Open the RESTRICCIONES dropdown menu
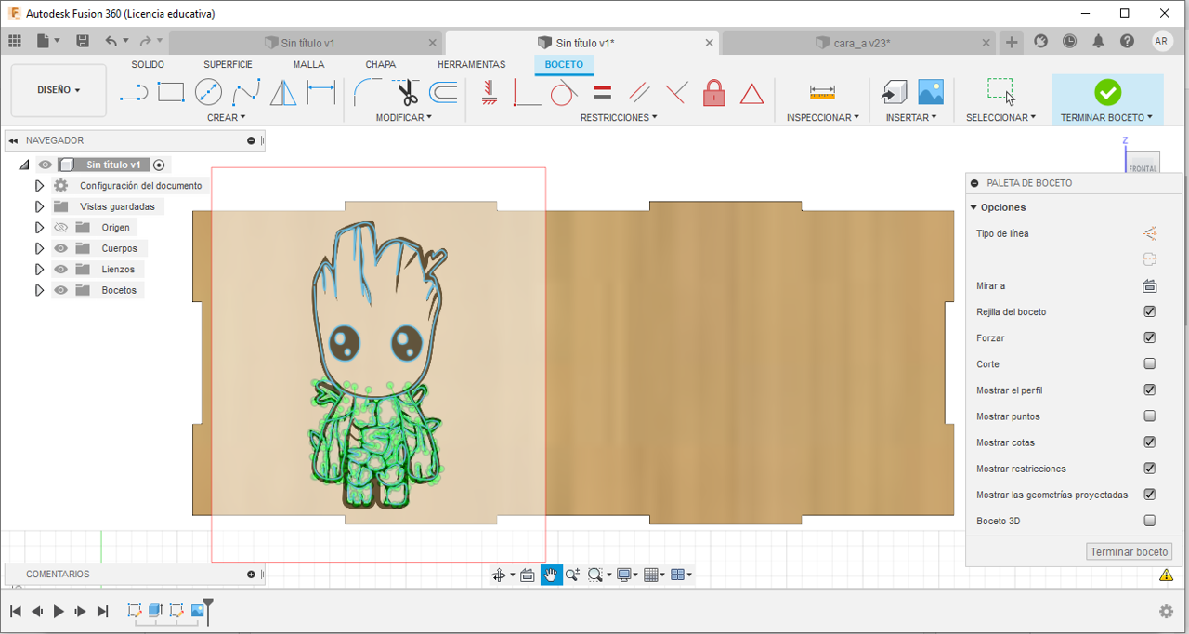The height and width of the screenshot is (634, 1189). [x=618, y=118]
